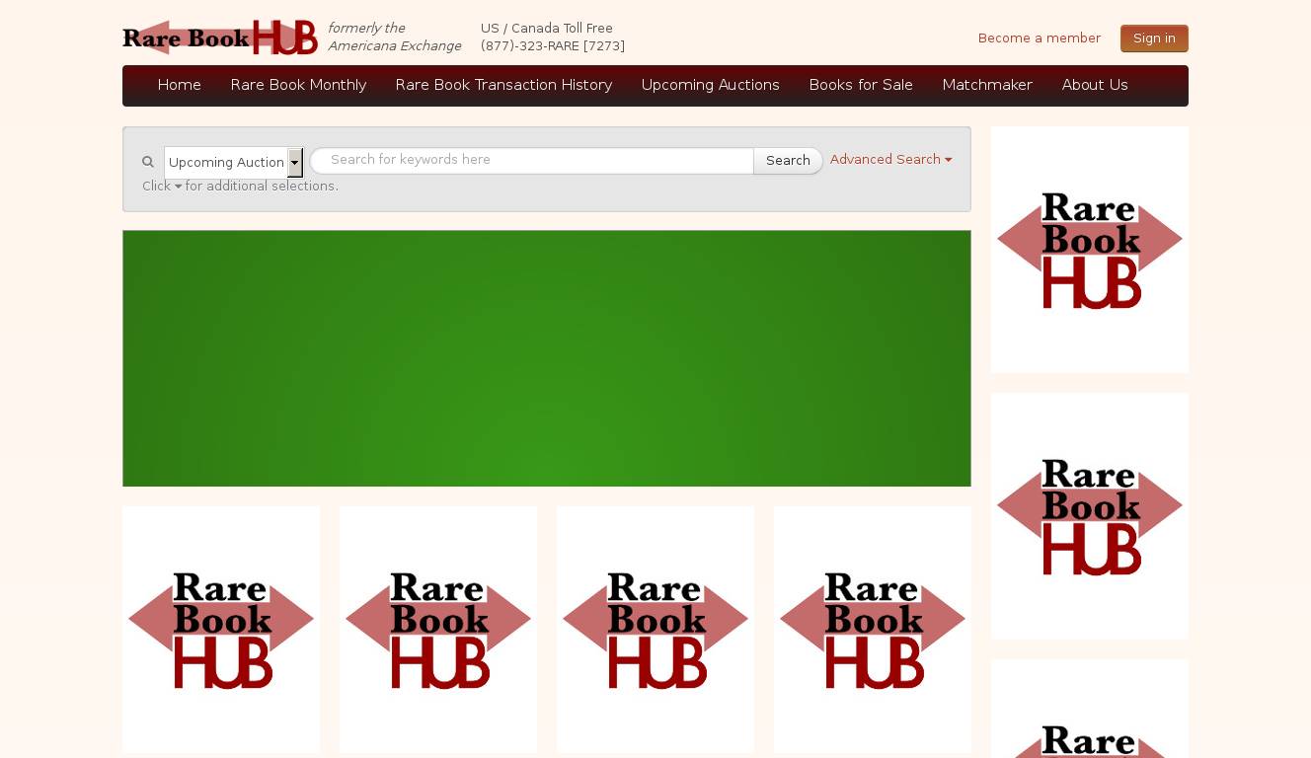Go to the Home menu item

(x=180, y=85)
